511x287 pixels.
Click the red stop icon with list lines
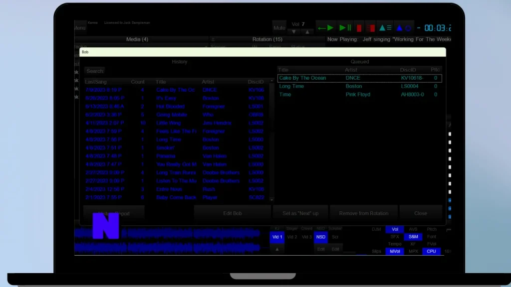coord(371,28)
